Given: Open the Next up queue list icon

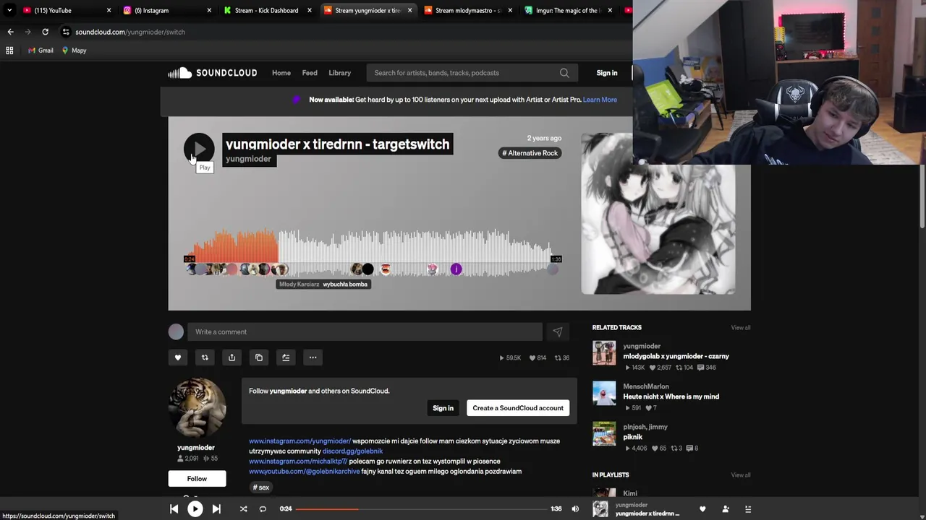Looking at the screenshot, I should (748, 509).
